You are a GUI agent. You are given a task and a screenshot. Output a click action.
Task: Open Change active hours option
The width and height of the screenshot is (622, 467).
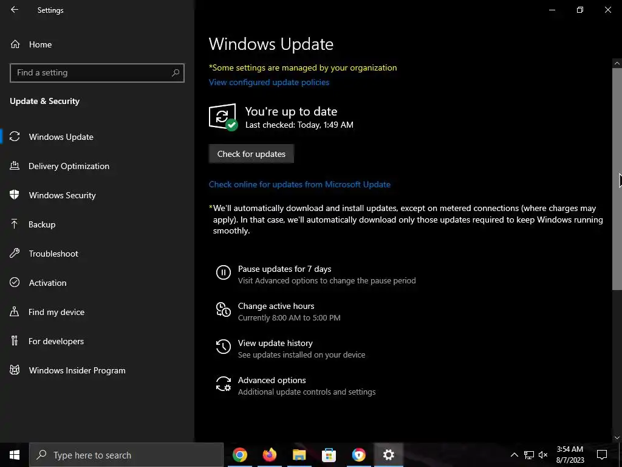tap(278, 311)
